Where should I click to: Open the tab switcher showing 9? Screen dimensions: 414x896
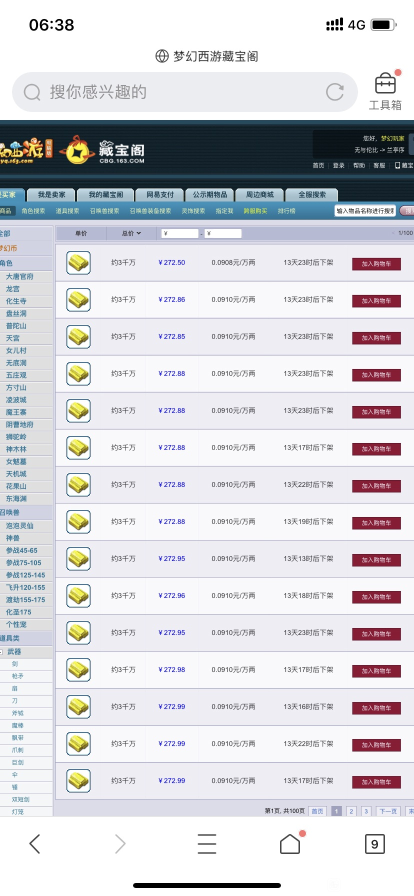[x=374, y=844]
